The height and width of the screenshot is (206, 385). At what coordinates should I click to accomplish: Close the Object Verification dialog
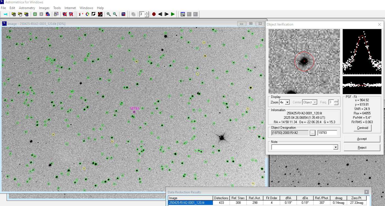point(380,24)
